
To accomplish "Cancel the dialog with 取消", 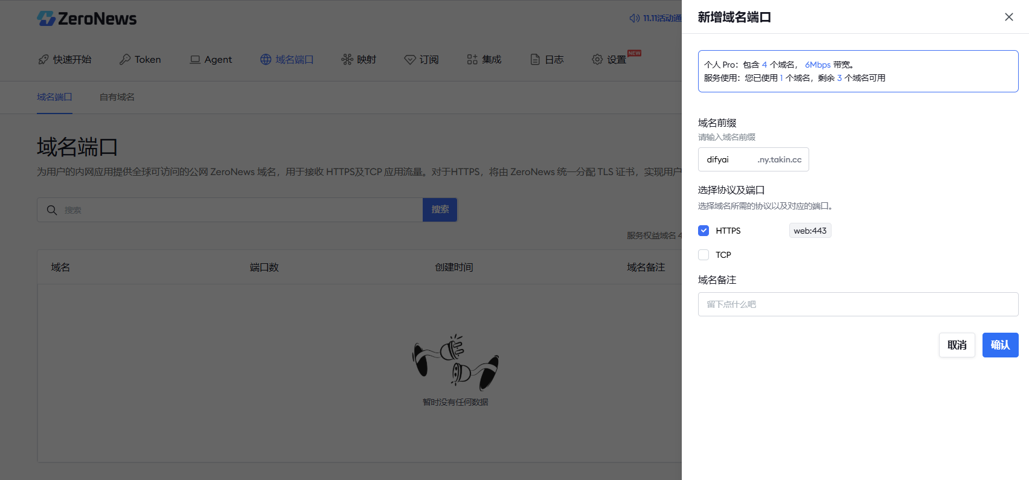I will click(957, 345).
